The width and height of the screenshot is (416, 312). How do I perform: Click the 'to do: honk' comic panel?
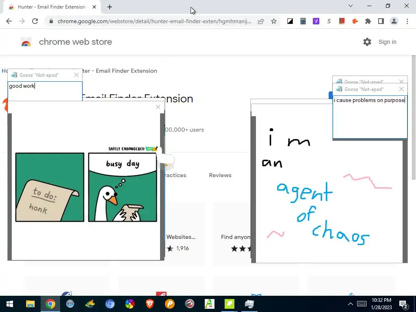point(50,187)
